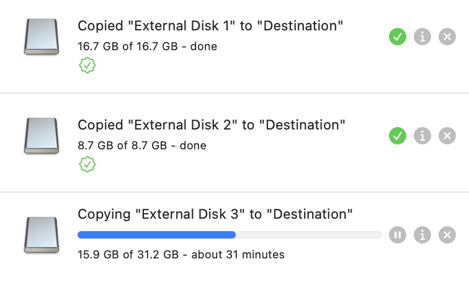The height and width of the screenshot is (290, 469).
Task: Select Copied "External Disk 1" title text
Action: coord(210,26)
